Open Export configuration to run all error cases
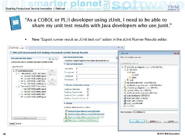Viewport: 185px width, 138px height. [x=86, y=117]
